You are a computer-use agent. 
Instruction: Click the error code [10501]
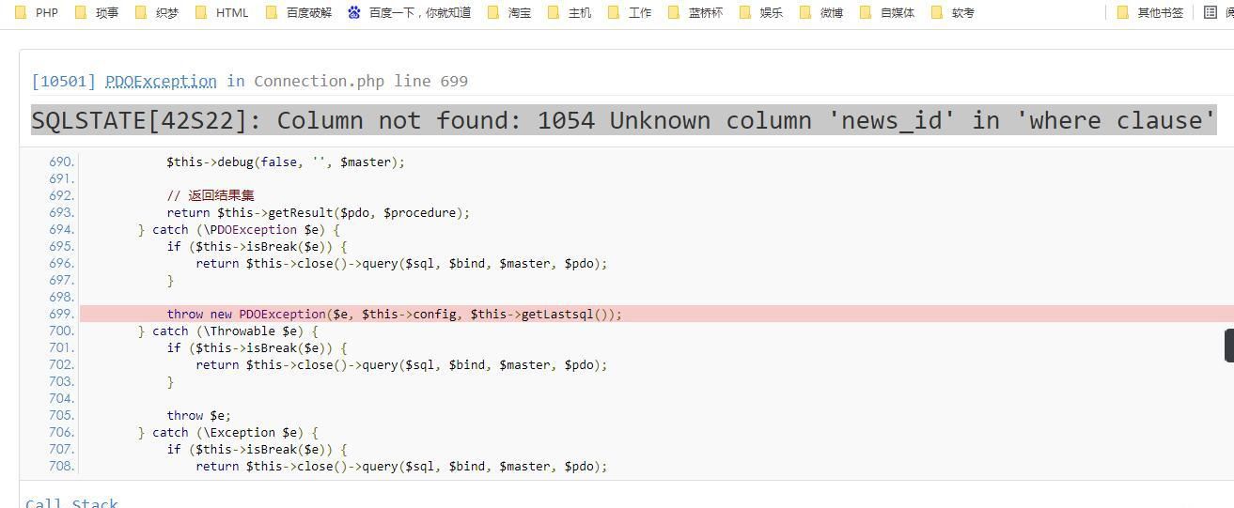click(64, 81)
